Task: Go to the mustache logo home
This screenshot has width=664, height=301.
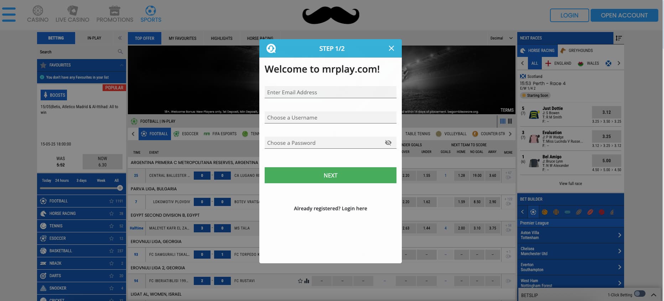Action: click(x=331, y=15)
